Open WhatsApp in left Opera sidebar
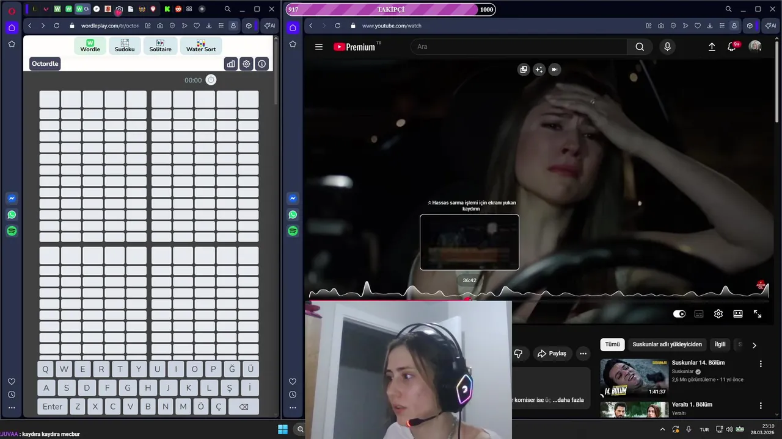 click(12, 215)
